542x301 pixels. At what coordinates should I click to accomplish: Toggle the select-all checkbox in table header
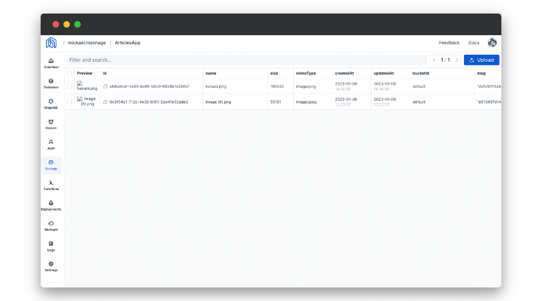pyautogui.click(x=69, y=73)
